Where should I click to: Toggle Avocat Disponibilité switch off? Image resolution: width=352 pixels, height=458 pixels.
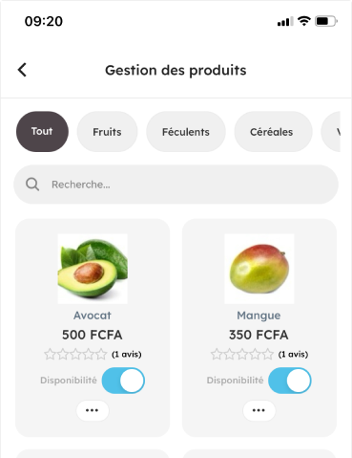click(x=123, y=381)
